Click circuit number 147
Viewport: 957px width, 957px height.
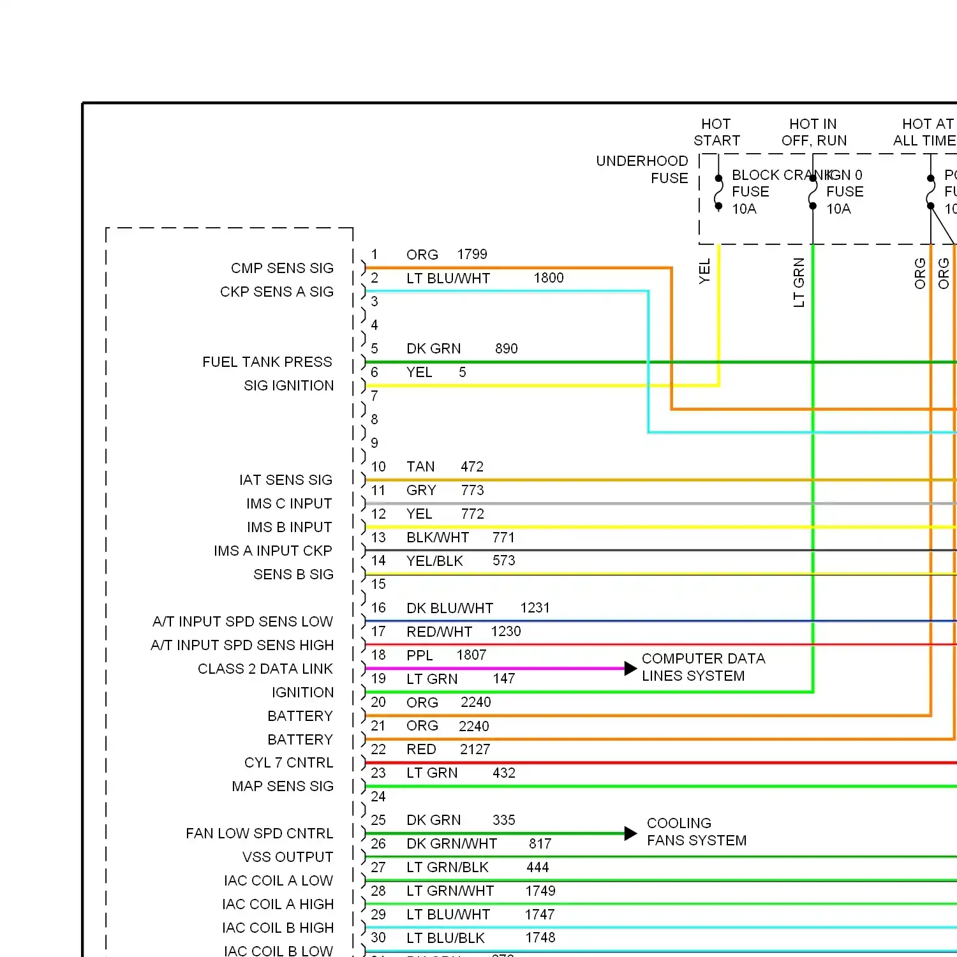pos(504,679)
